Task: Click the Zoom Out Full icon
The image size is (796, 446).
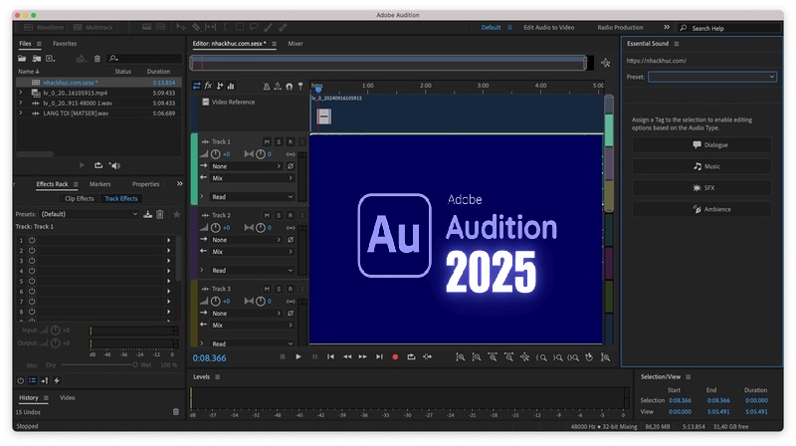Action: 524,357
